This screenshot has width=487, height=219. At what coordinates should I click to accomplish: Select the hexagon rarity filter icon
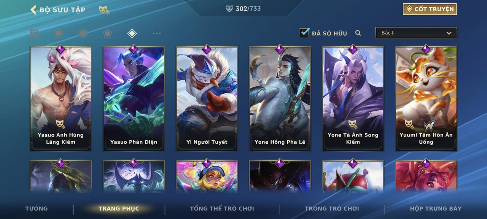[83, 33]
